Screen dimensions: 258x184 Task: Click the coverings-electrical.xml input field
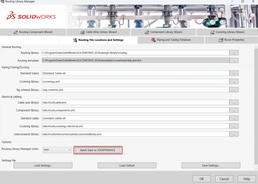click(135, 126)
